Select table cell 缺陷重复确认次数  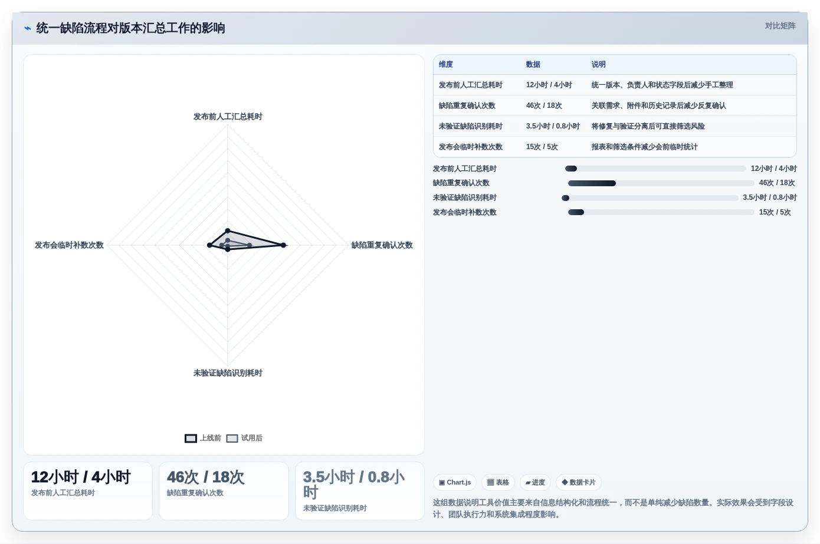coord(467,106)
